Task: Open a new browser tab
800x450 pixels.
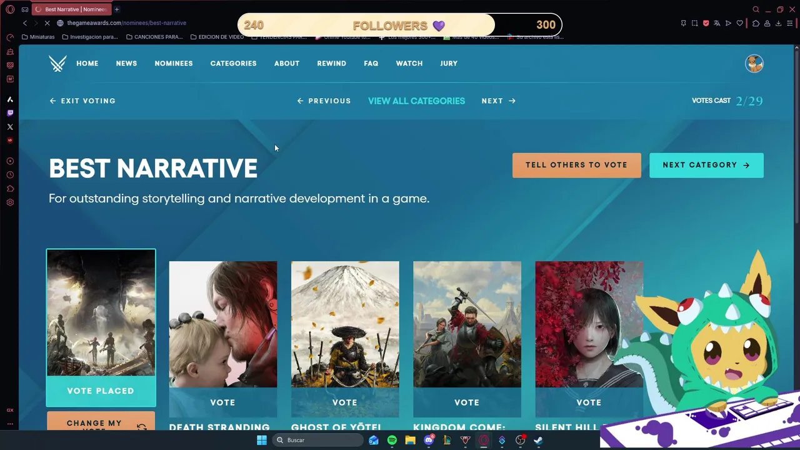Action: tap(116, 9)
